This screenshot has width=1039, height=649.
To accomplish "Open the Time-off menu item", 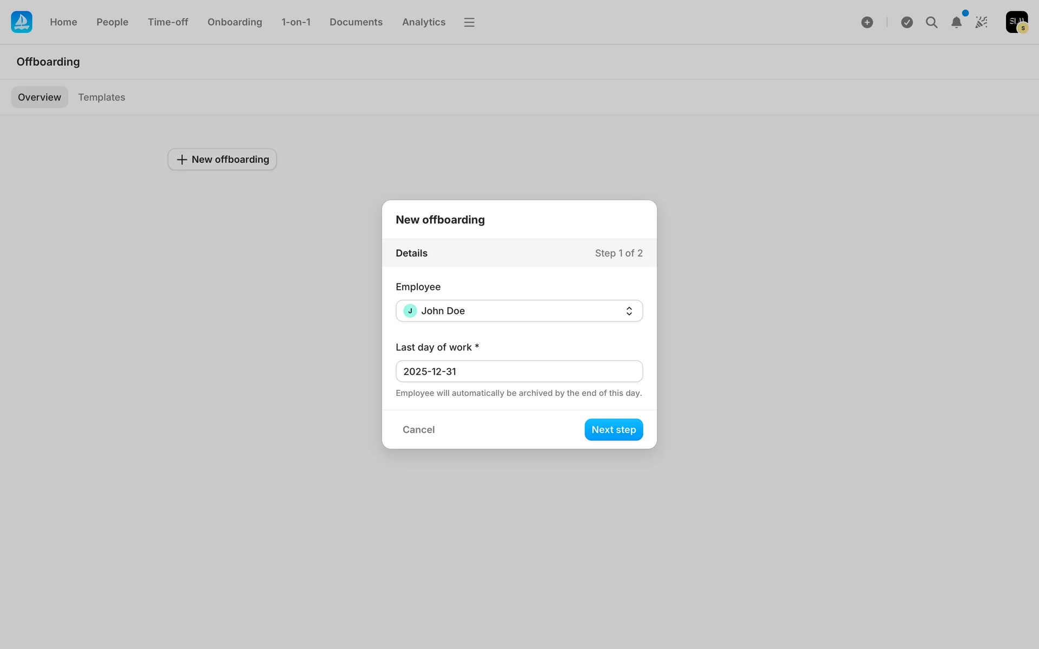I will (x=168, y=22).
